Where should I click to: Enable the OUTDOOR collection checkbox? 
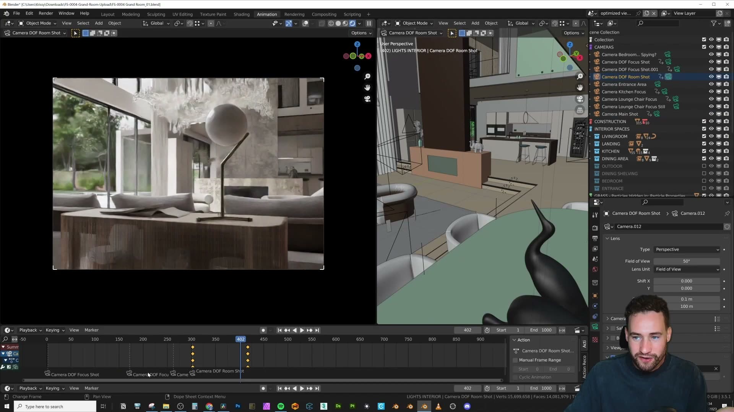(x=704, y=166)
